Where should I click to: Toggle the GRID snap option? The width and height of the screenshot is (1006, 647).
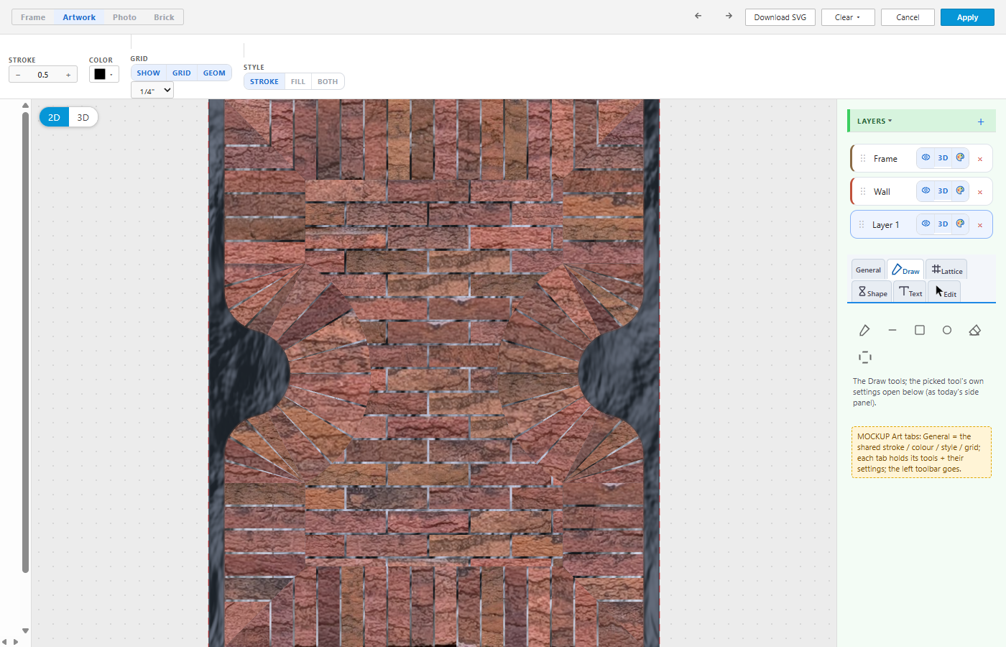pyautogui.click(x=182, y=73)
